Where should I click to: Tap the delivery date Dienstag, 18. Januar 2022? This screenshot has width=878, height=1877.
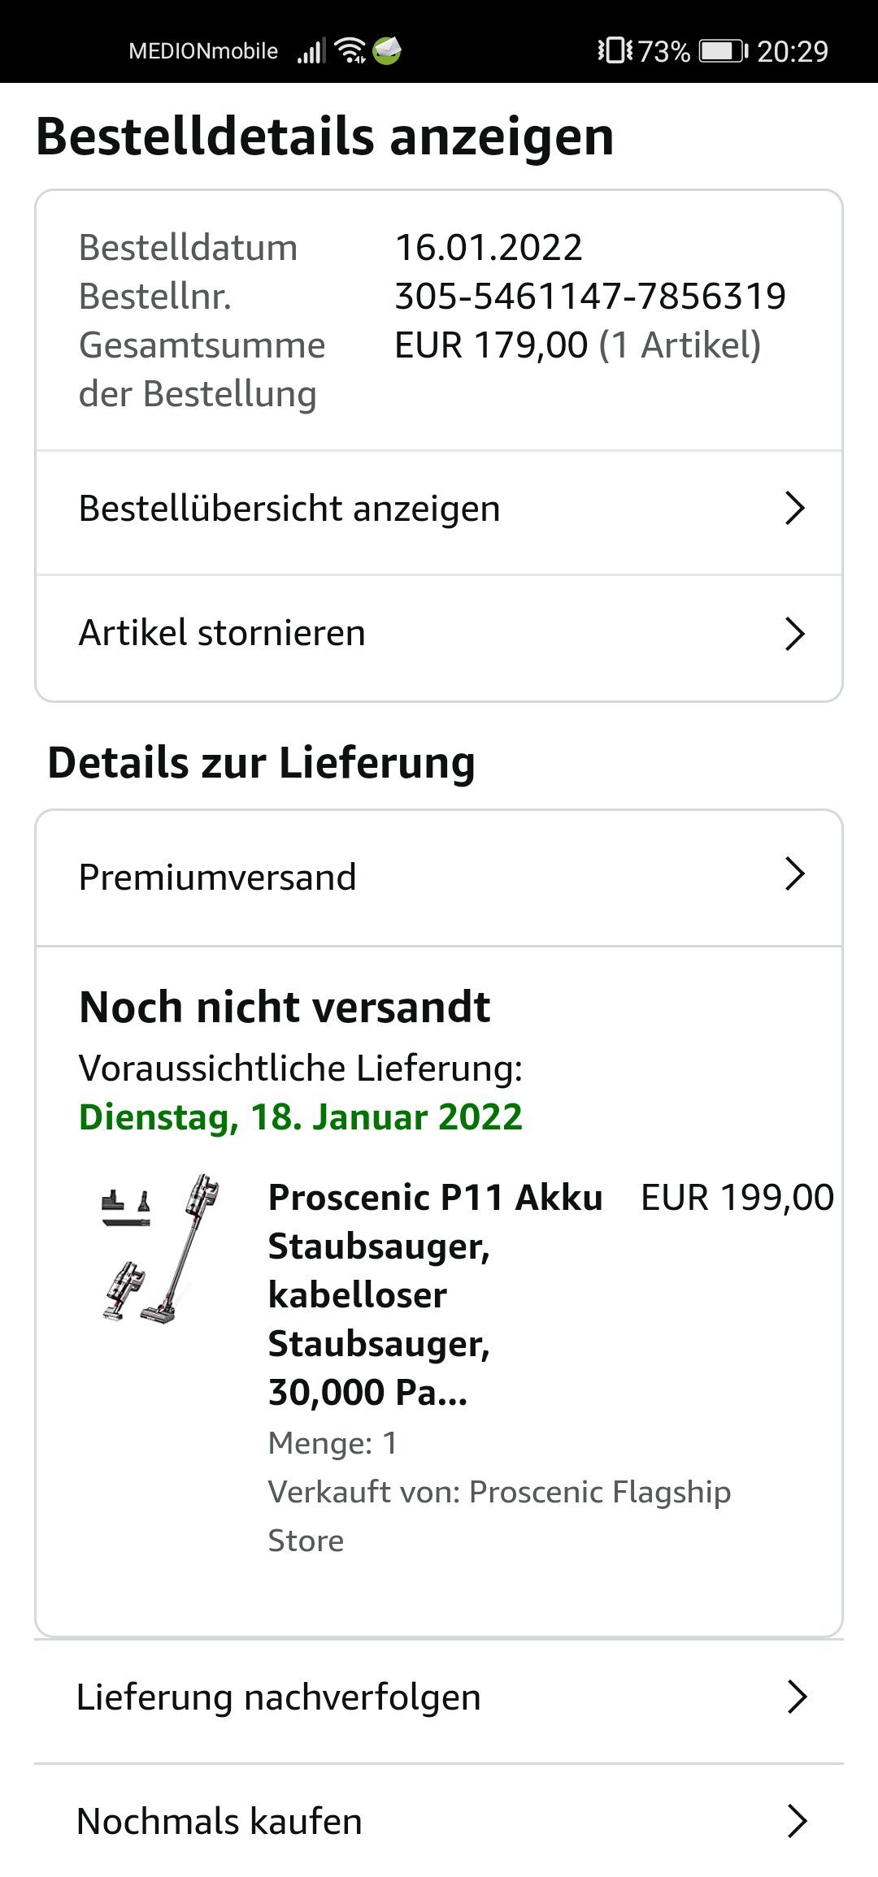pos(301,1117)
